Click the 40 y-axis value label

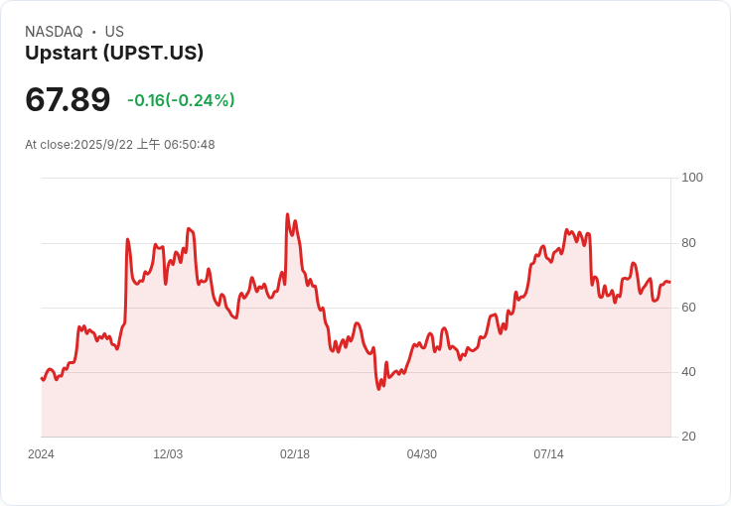[x=689, y=372]
